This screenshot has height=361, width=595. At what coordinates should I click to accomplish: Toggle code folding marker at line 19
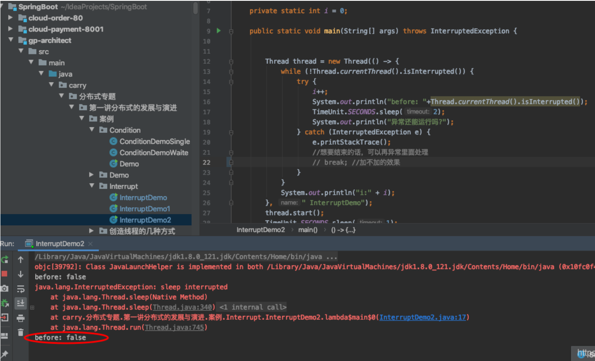[x=231, y=132]
